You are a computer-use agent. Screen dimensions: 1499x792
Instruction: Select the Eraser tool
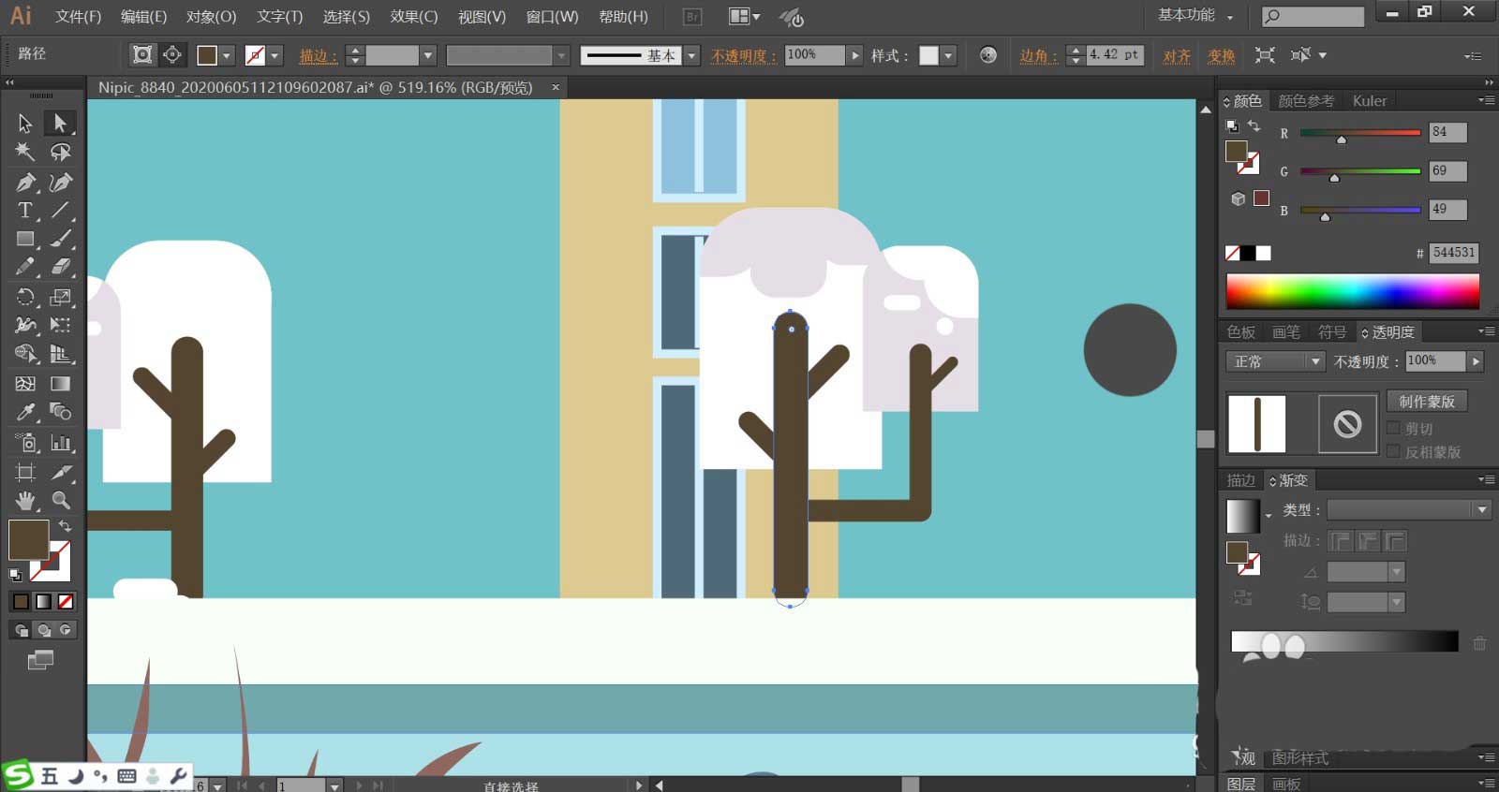coord(60,268)
